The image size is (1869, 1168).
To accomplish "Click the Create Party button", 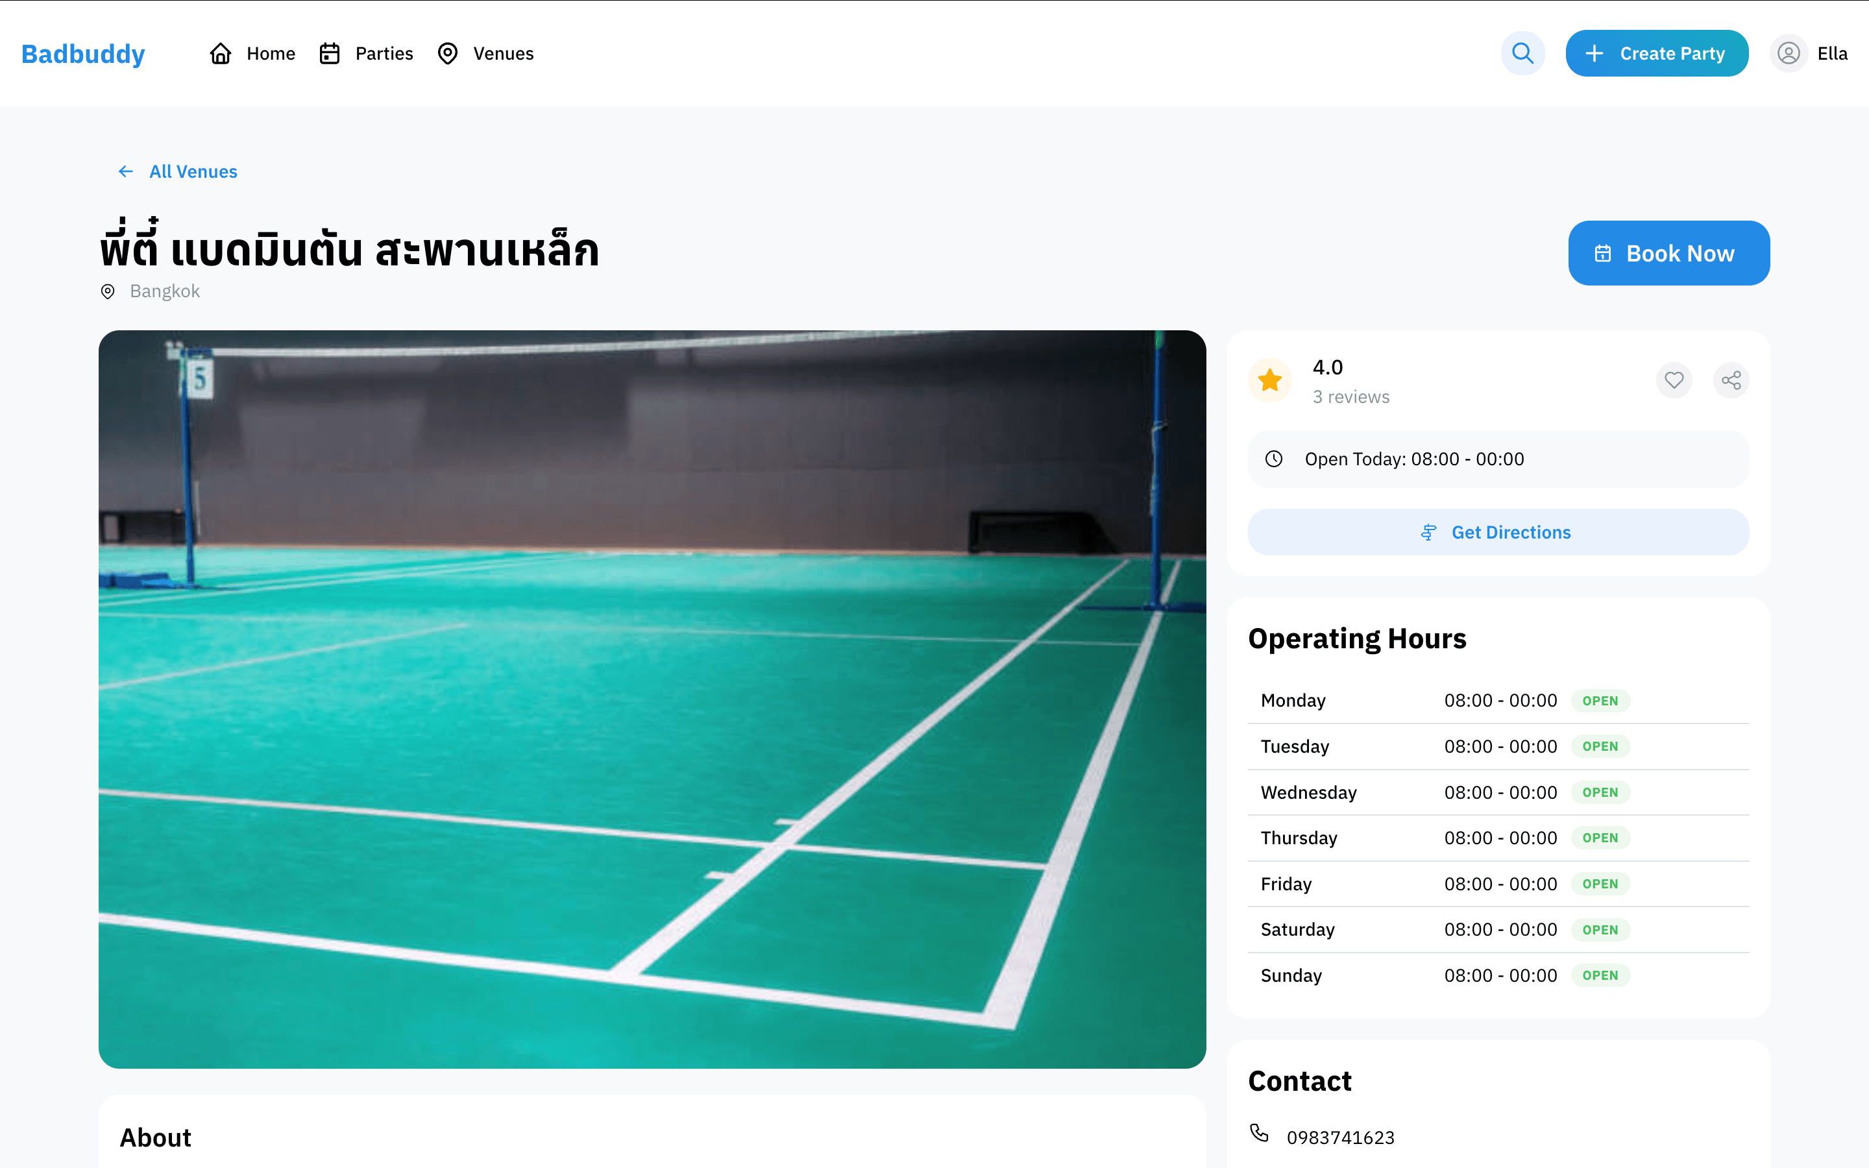I will (x=1657, y=53).
